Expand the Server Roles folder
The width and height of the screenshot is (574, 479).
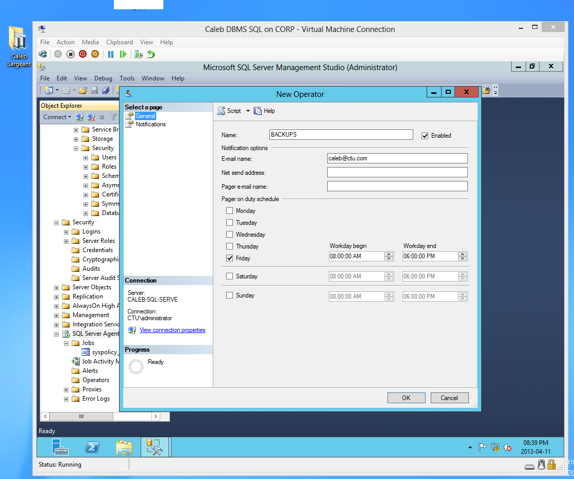tap(66, 241)
